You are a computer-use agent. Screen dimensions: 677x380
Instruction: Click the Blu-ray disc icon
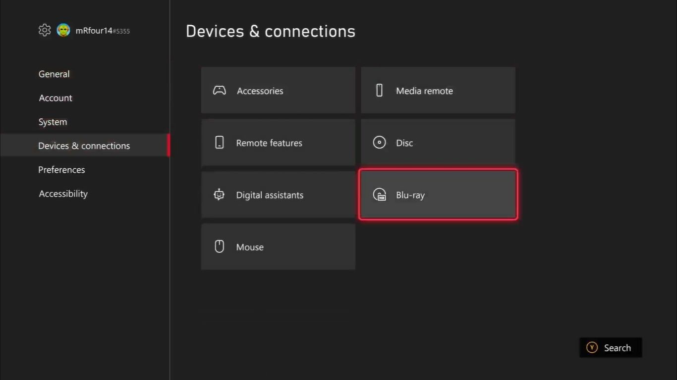click(x=379, y=195)
